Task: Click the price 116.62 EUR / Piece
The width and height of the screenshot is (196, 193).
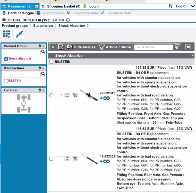Action: click(164, 129)
